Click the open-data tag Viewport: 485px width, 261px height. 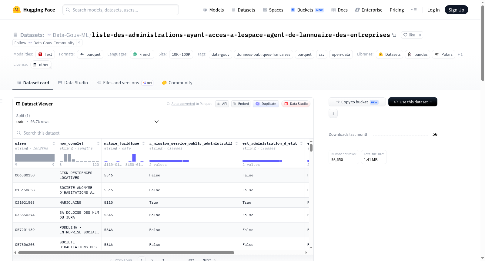(341, 54)
